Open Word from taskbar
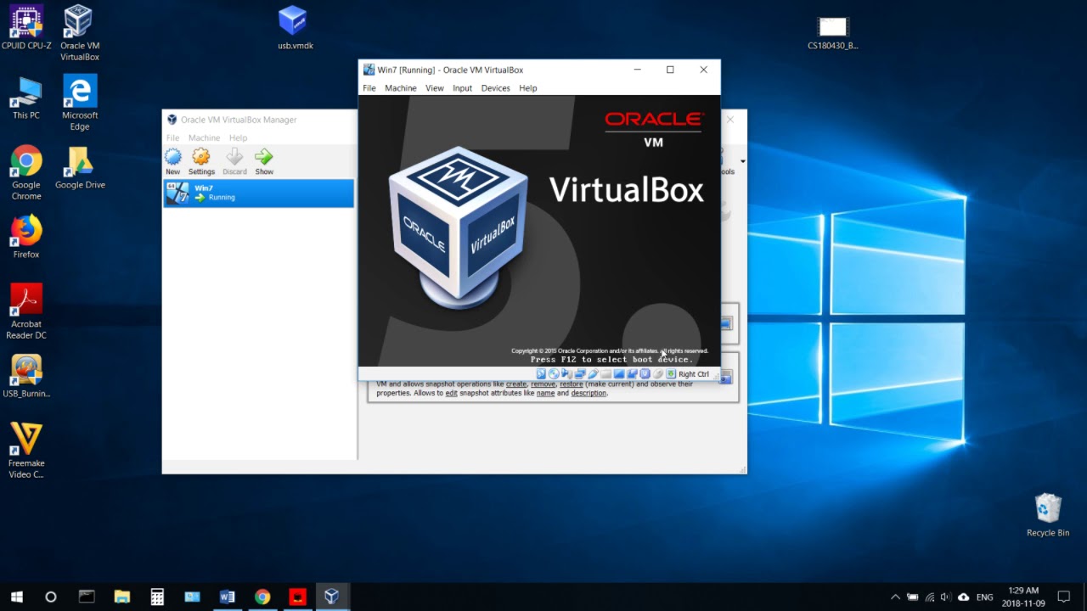This screenshot has width=1087, height=611. point(227,597)
